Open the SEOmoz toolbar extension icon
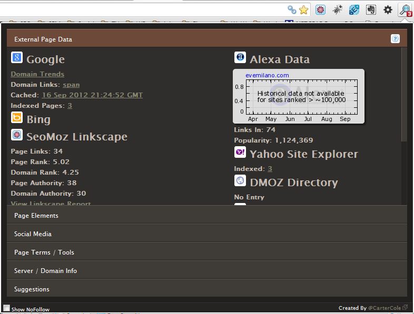The image size is (414, 314). click(x=320, y=10)
